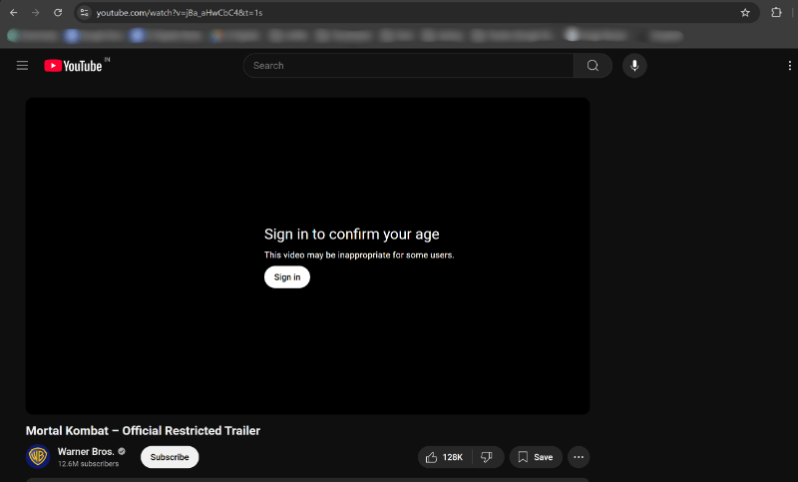Screen dimensions: 798x482
Task: Open the Warner Bros. channel name link
Action: (x=86, y=451)
